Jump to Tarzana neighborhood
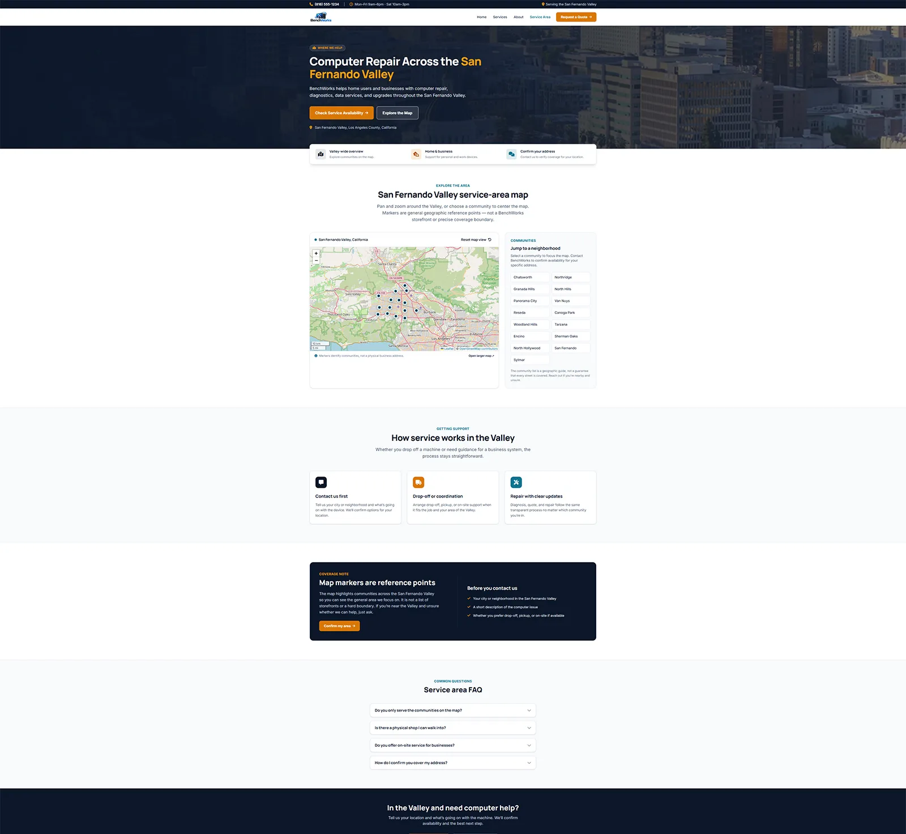The image size is (906, 834). tap(571, 325)
